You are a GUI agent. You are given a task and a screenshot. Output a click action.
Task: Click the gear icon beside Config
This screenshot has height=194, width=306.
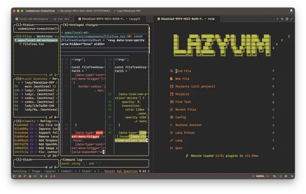(171, 117)
